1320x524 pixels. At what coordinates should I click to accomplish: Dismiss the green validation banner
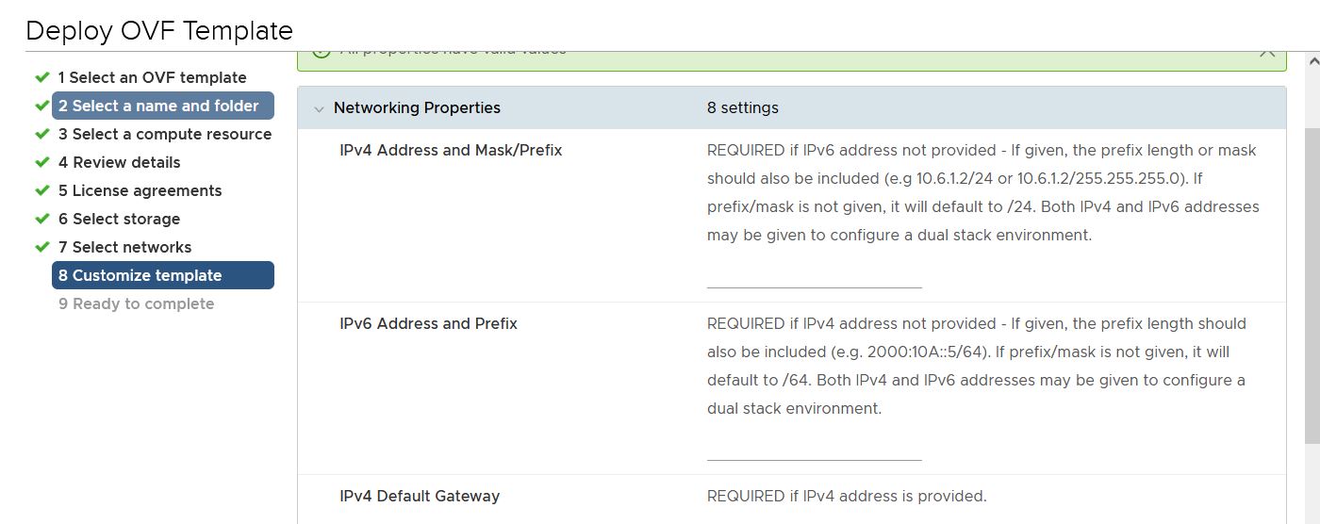click(1267, 53)
